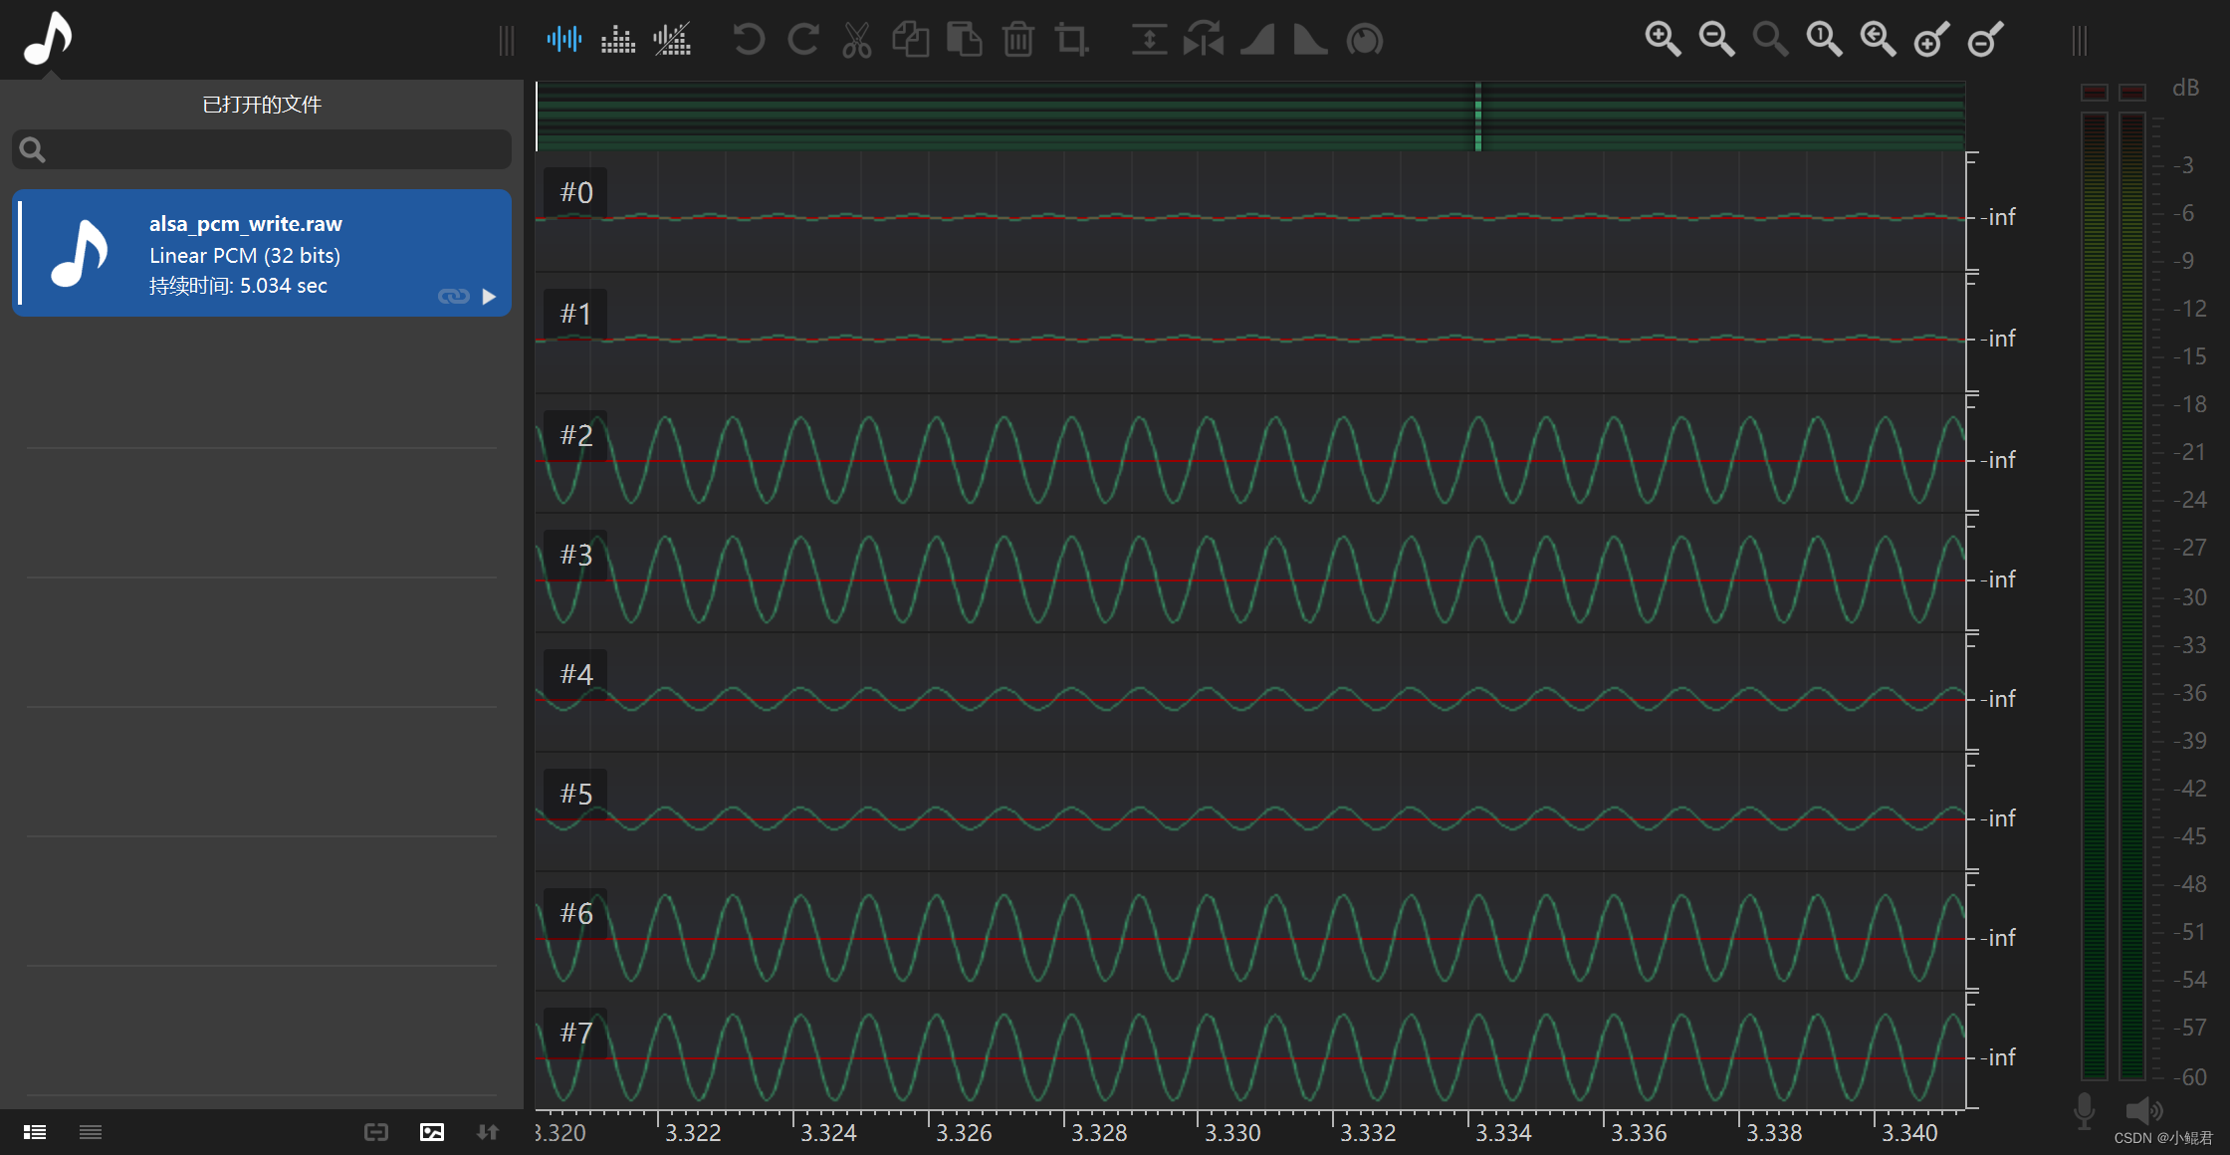The width and height of the screenshot is (2230, 1155).
Task: Select channel #0 label
Action: (x=576, y=193)
